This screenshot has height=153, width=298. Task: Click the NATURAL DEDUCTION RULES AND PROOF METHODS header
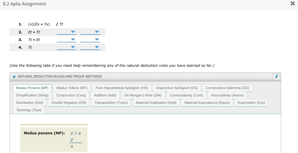point(60,76)
